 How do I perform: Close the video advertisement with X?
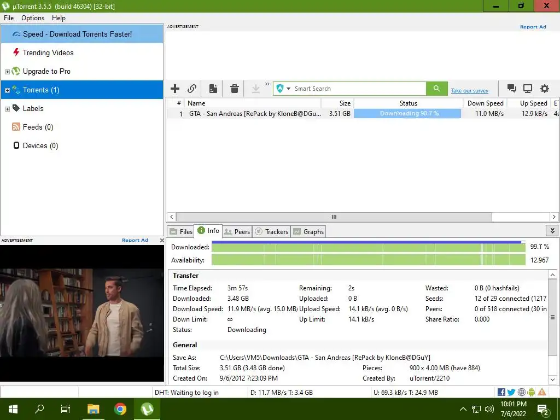click(162, 241)
